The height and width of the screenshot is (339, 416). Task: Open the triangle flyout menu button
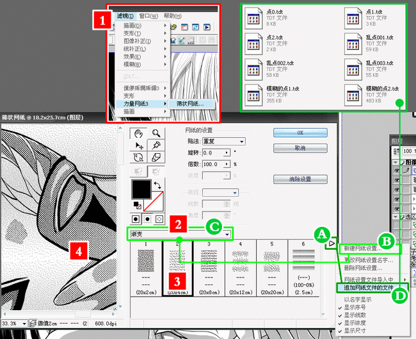(332, 243)
